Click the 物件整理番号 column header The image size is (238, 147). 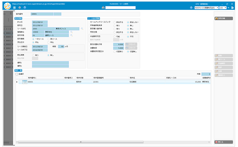(x=111, y=78)
